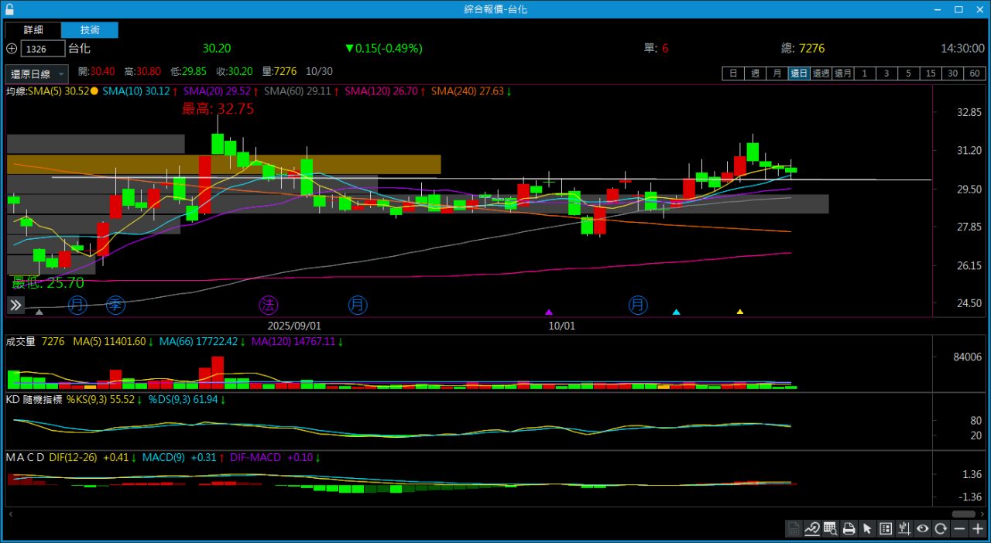991x543 pixels.
Task: Click the purple 法 event marker
Action: (269, 304)
